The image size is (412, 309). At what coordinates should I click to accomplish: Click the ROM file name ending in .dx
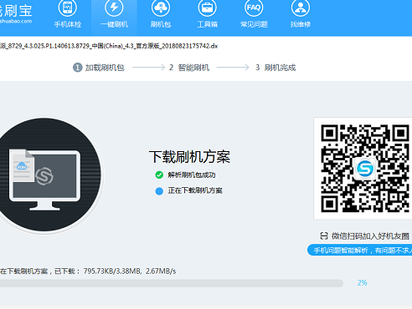[x=109, y=46]
